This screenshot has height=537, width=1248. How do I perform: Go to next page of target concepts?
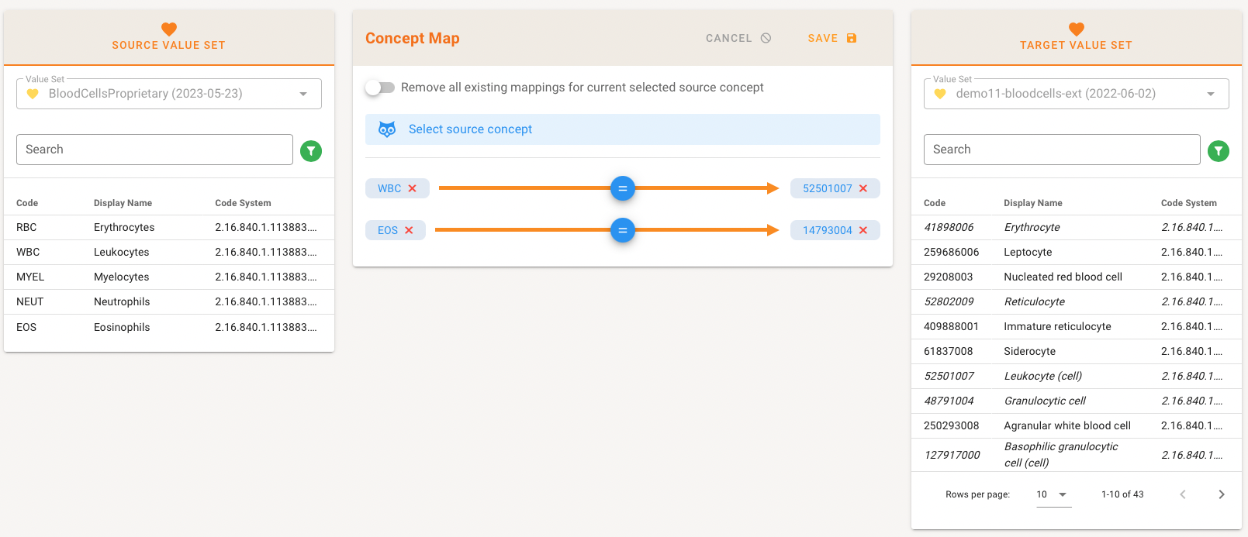tap(1221, 494)
